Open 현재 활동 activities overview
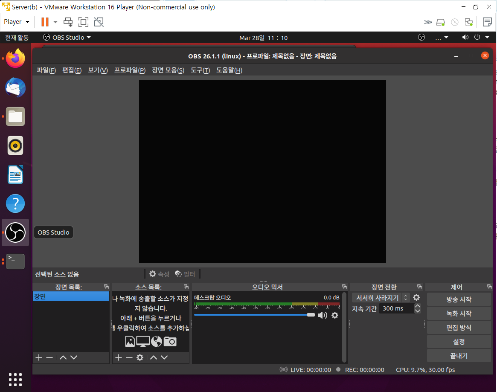This screenshot has width=497, height=392. click(17, 38)
